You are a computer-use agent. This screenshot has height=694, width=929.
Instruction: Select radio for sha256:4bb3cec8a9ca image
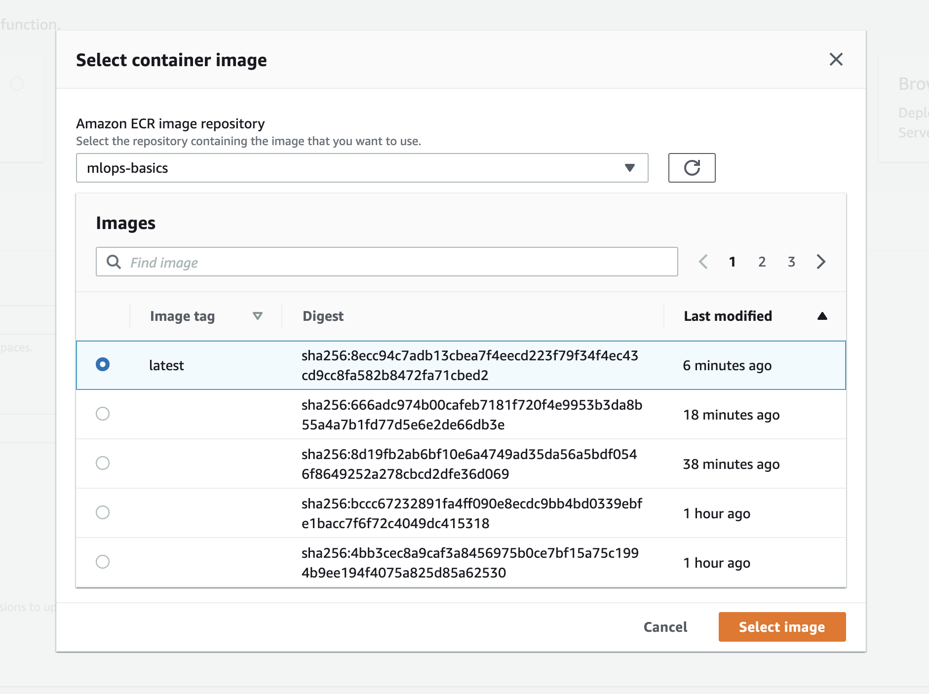pos(103,562)
